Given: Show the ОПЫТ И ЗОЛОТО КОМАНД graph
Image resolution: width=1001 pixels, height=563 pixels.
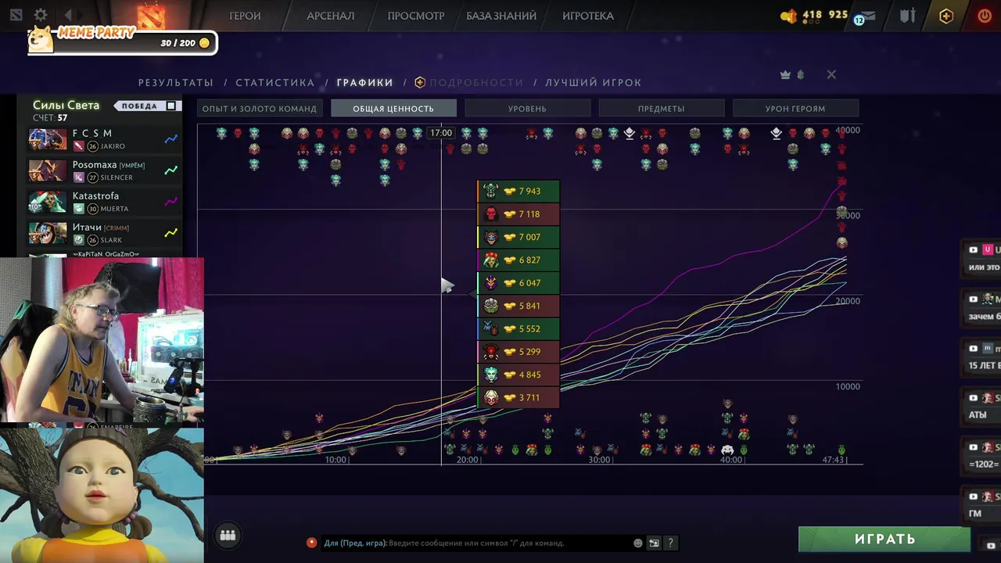Looking at the screenshot, I should [x=260, y=109].
